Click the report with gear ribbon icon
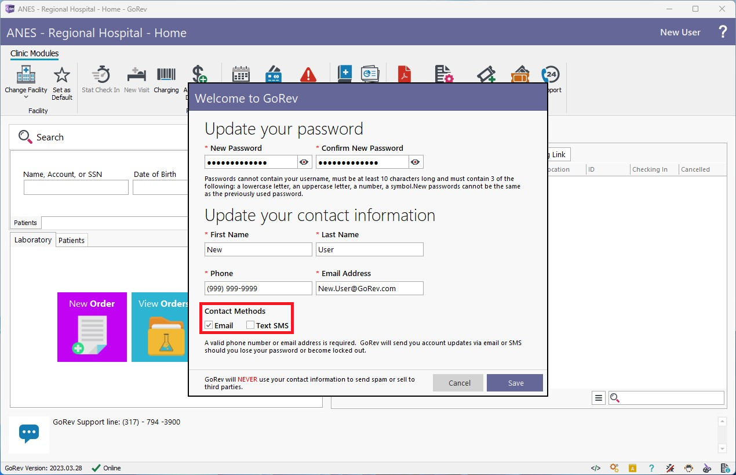Viewport: 736px width, 475px height. pyautogui.click(x=444, y=74)
